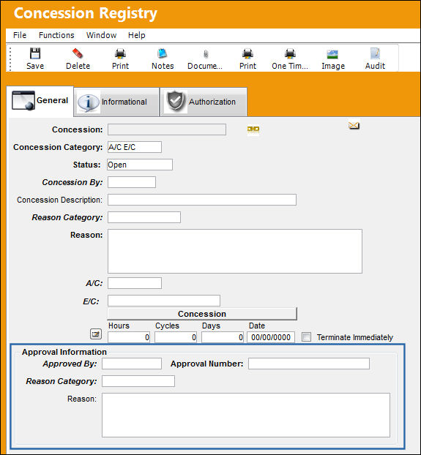
Task: Click the Days value field
Action: coord(223,337)
